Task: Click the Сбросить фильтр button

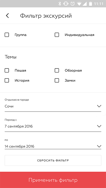Action: click(x=53, y=161)
